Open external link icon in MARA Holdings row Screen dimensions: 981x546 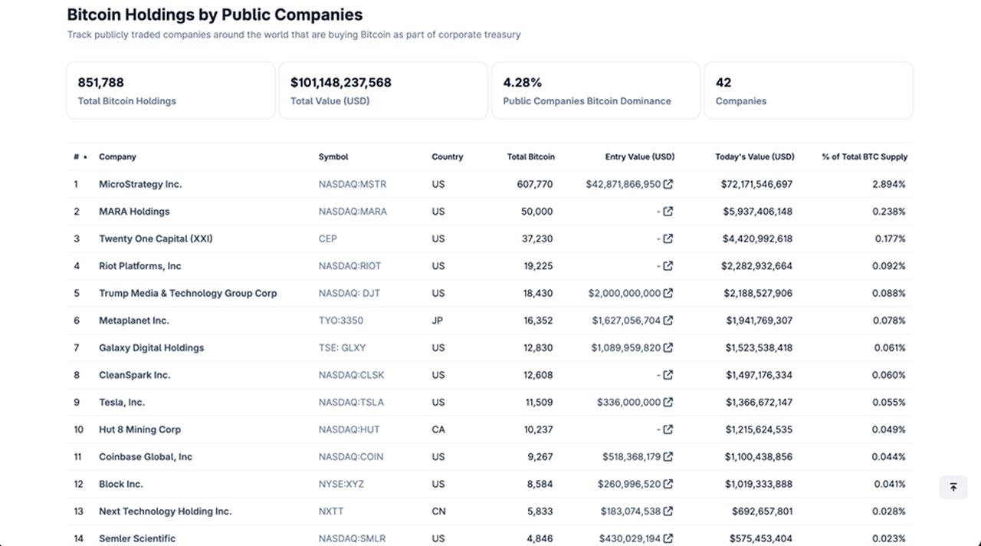[x=668, y=212]
